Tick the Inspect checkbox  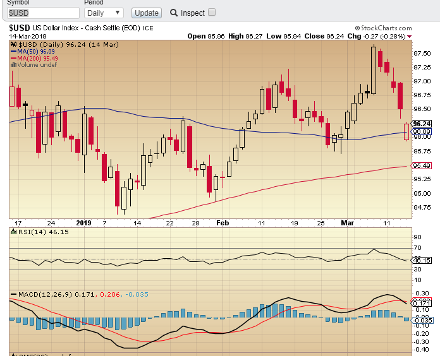click(212, 13)
